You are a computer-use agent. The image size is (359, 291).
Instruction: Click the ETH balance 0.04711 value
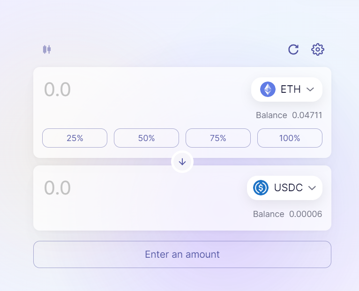(x=307, y=115)
